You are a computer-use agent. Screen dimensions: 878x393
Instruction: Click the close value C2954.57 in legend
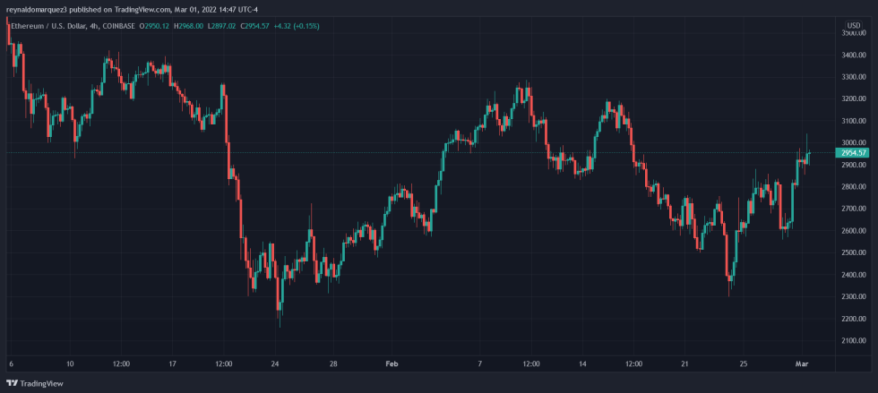coord(254,26)
